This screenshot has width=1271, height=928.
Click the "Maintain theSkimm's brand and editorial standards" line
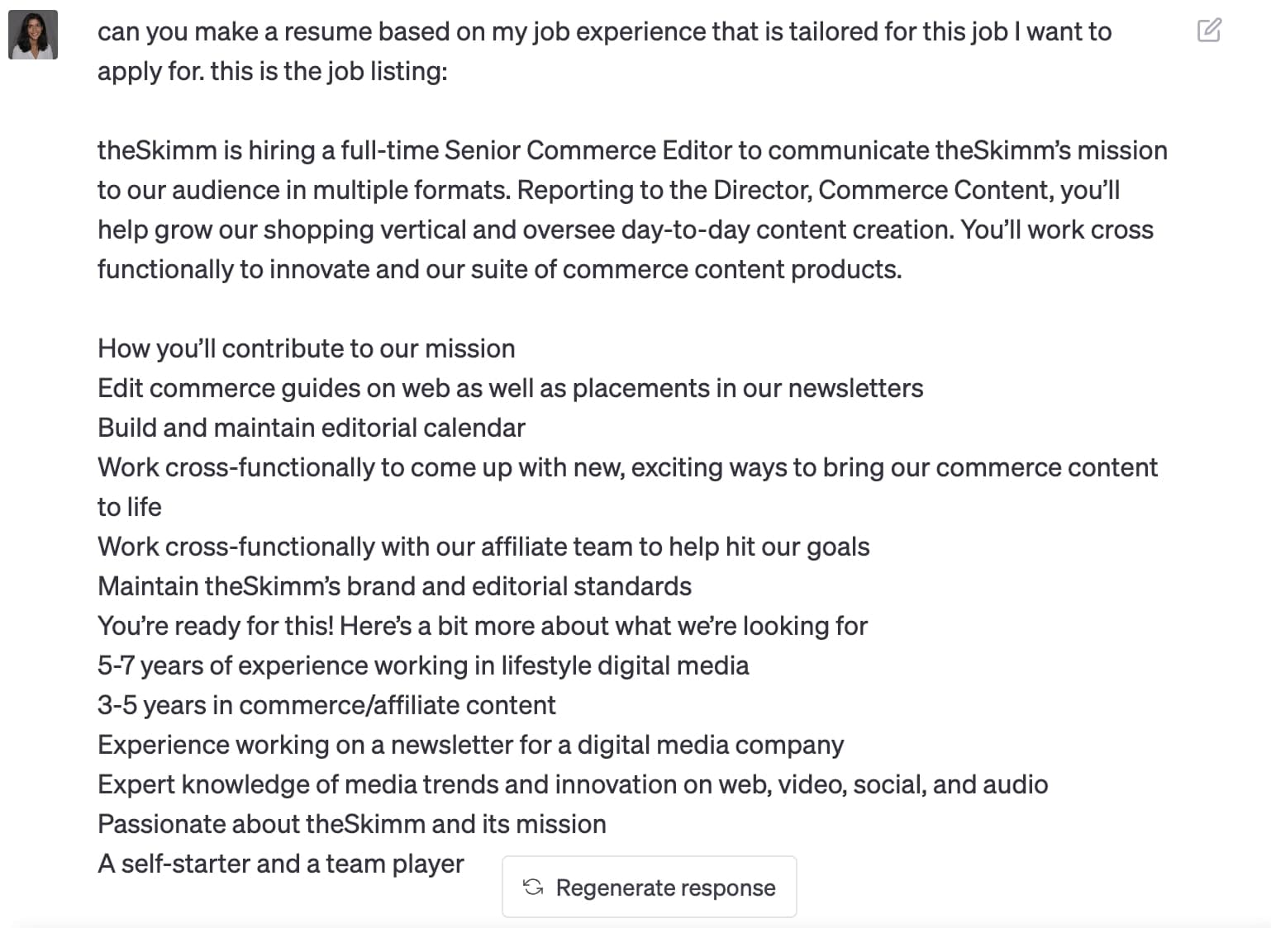coord(394,587)
